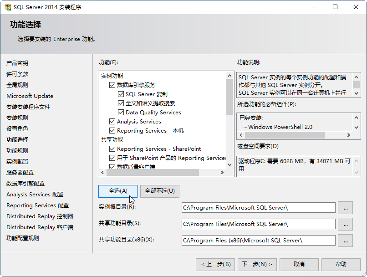Toggle the 全文和语义提取搜索 checkbox
Image resolution: width=367 pixels, height=277 pixels.
[x=121, y=103]
